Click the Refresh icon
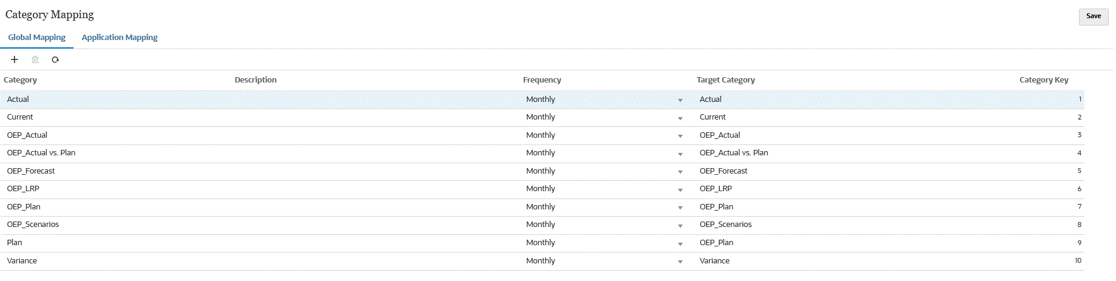Image resolution: width=1116 pixels, height=281 pixels. 55,59
